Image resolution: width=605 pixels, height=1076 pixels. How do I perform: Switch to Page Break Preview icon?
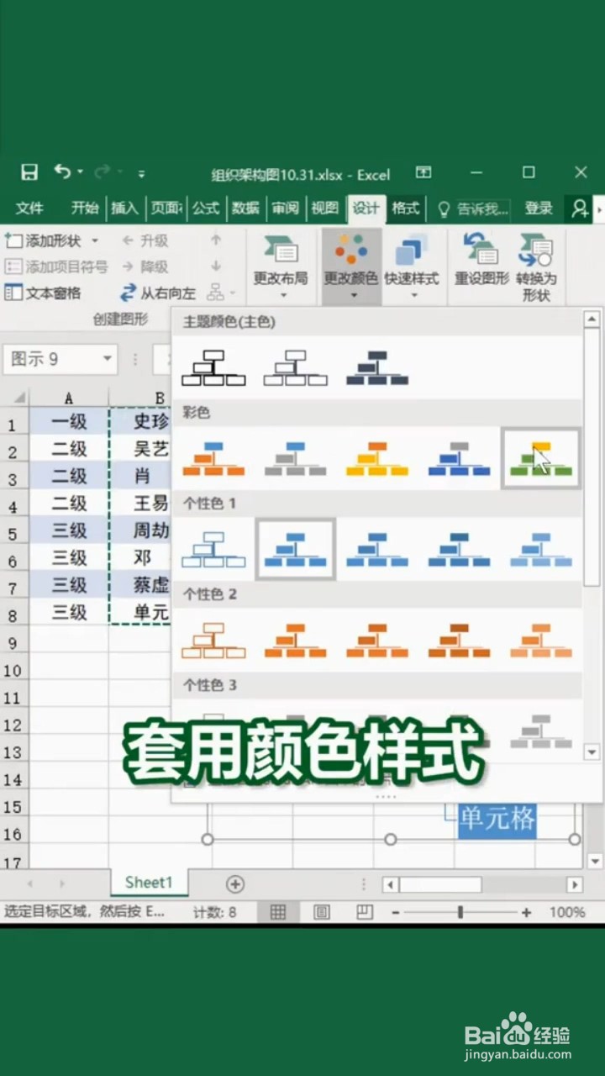(x=365, y=912)
